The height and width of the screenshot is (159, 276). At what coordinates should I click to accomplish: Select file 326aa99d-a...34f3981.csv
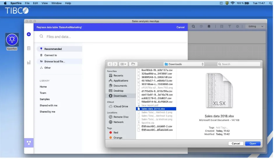pos(156,73)
